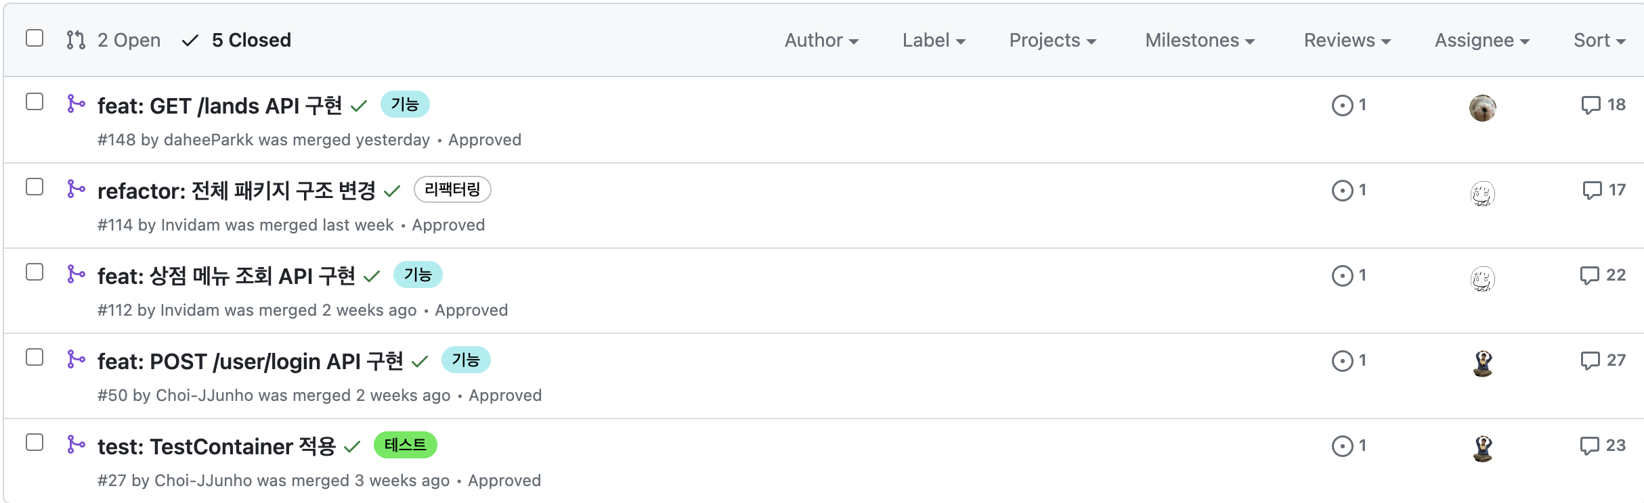The image size is (1644, 503).
Task: Click assignee avatar on POST /user/login row
Action: click(x=1482, y=363)
